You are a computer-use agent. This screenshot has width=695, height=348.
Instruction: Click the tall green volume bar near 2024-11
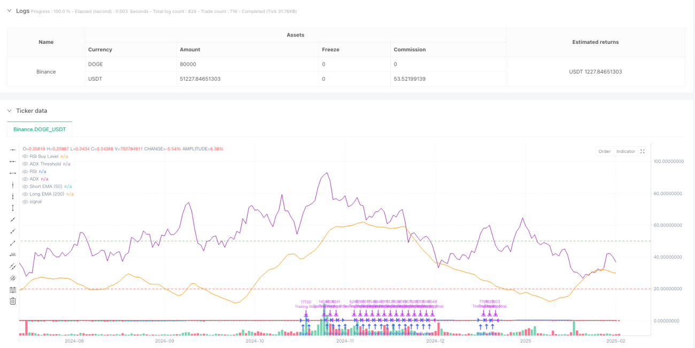pyautogui.click(x=324, y=319)
